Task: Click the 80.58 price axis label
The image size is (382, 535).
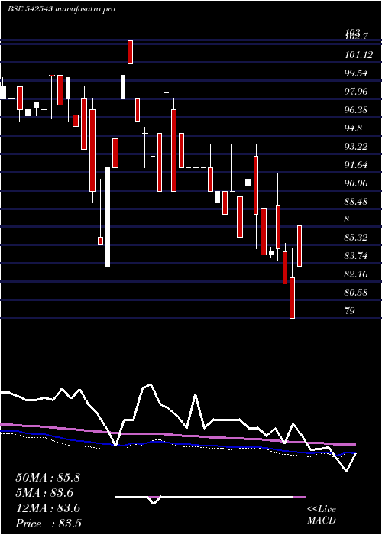Action: point(356,293)
